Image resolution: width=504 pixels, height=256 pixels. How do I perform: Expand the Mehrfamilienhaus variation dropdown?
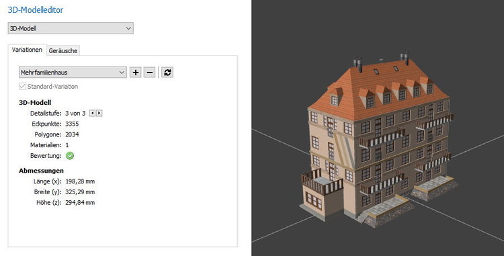click(x=73, y=73)
